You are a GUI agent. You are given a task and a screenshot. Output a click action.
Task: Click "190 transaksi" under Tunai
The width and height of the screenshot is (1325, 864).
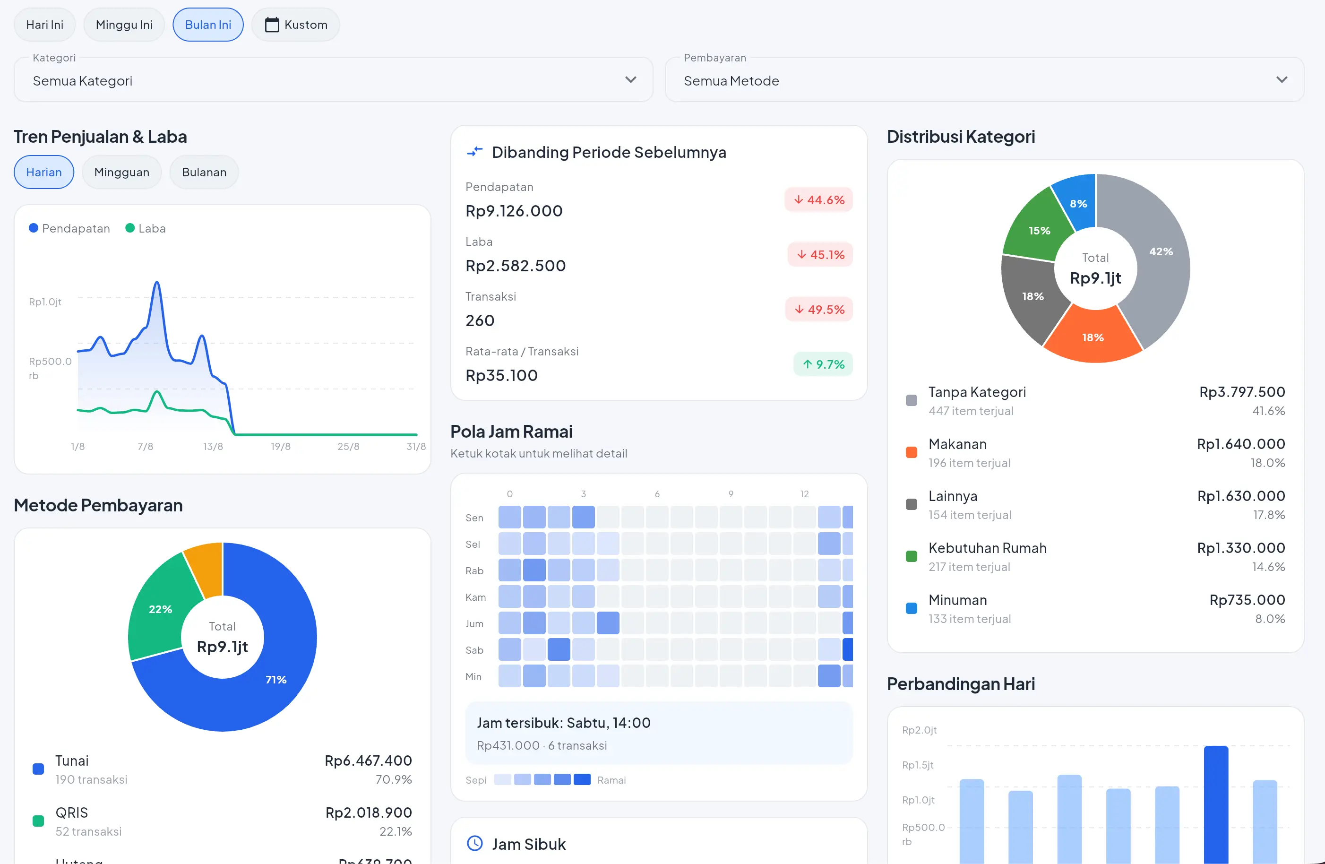click(x=91, y=779)
